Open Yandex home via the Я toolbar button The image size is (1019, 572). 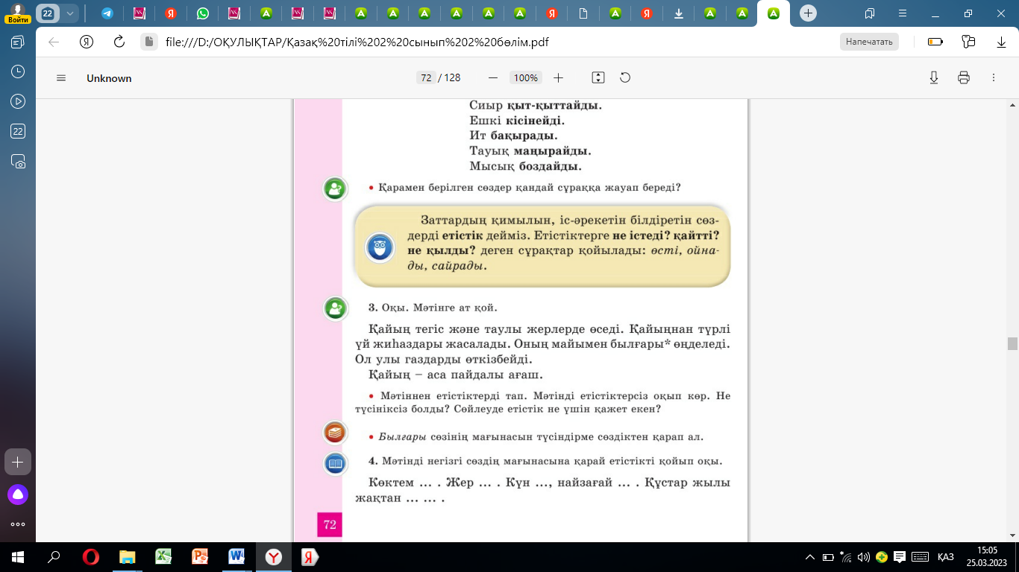click(x=87, y=42)
